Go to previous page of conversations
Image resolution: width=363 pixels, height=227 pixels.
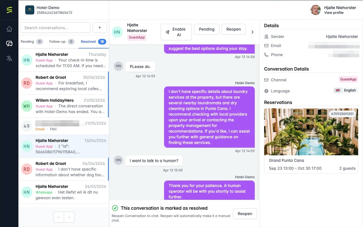pos(59,217)
